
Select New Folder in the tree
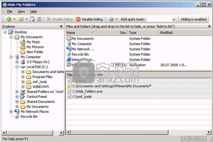(35, 52)
